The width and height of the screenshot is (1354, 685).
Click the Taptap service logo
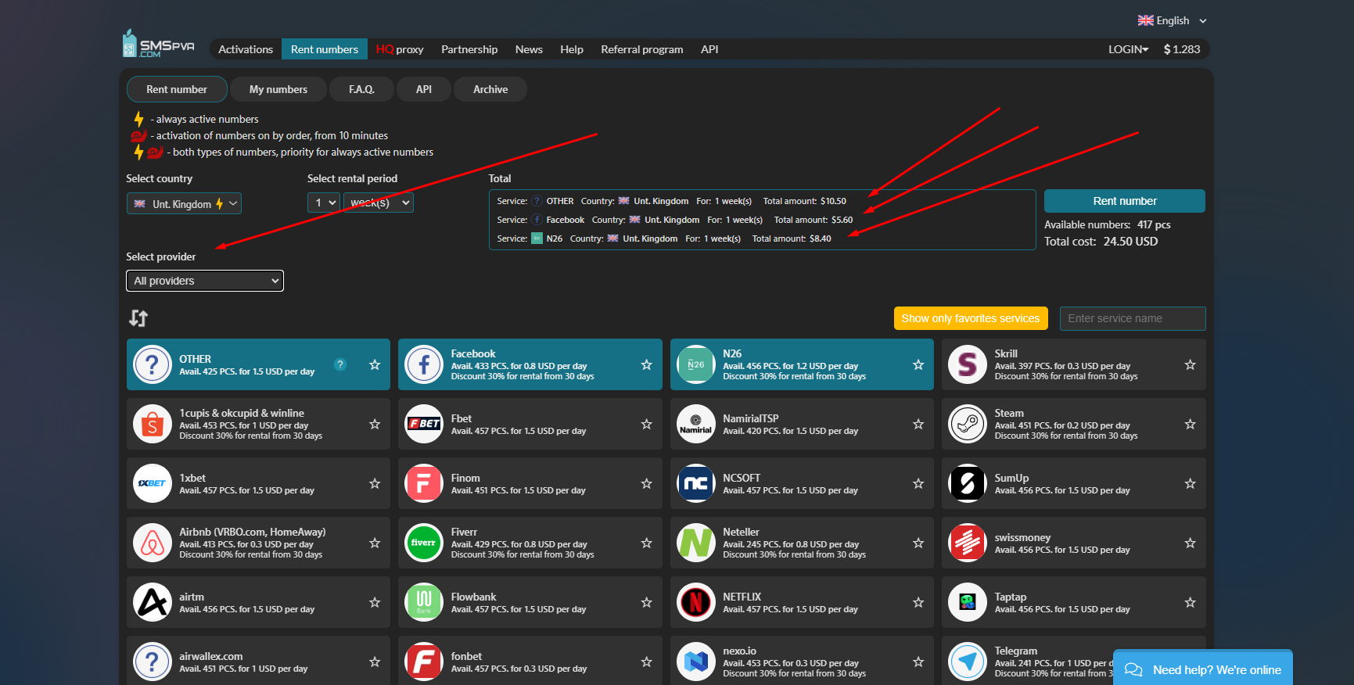click(x=968, y=602)
